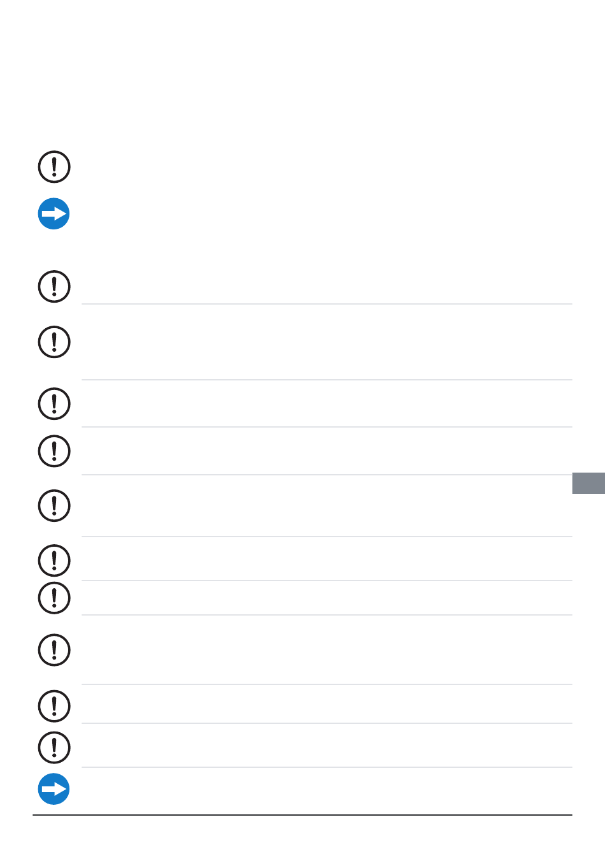
Task: Click the divider line directly above bottom arrow icon
Action: tap(327, 767)
